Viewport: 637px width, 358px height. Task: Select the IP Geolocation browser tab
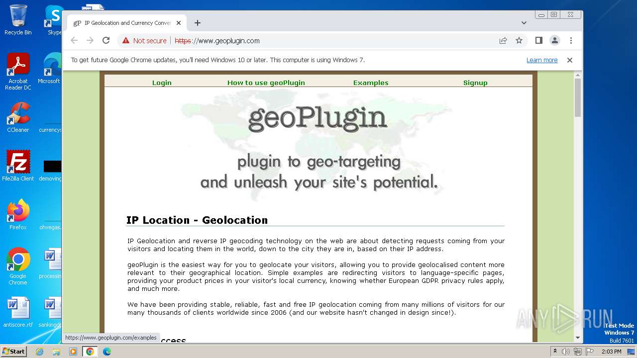[x=127, y=23]
